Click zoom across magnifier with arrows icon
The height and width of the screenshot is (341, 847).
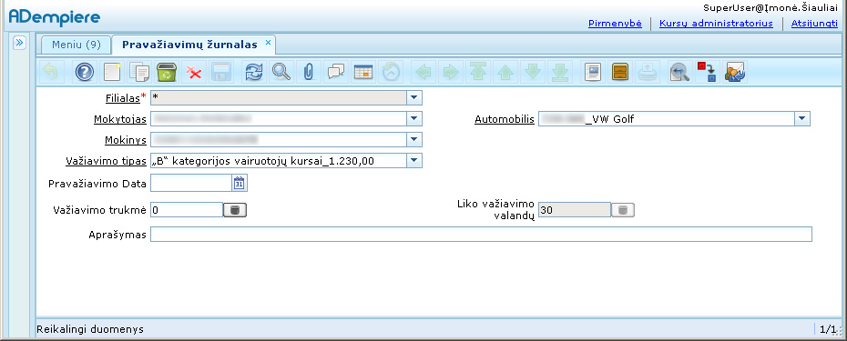tap(679, 72)
